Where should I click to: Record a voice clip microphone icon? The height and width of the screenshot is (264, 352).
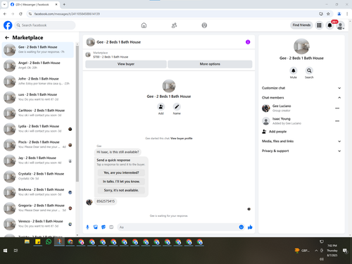[x=87, y=227]
